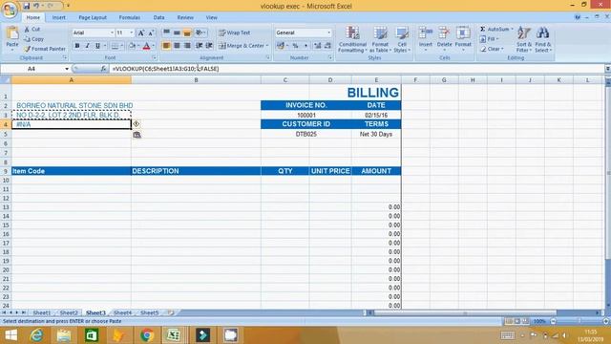Toggle underline formatting
The width and height of the screenshot is (611, 344).
97,46
